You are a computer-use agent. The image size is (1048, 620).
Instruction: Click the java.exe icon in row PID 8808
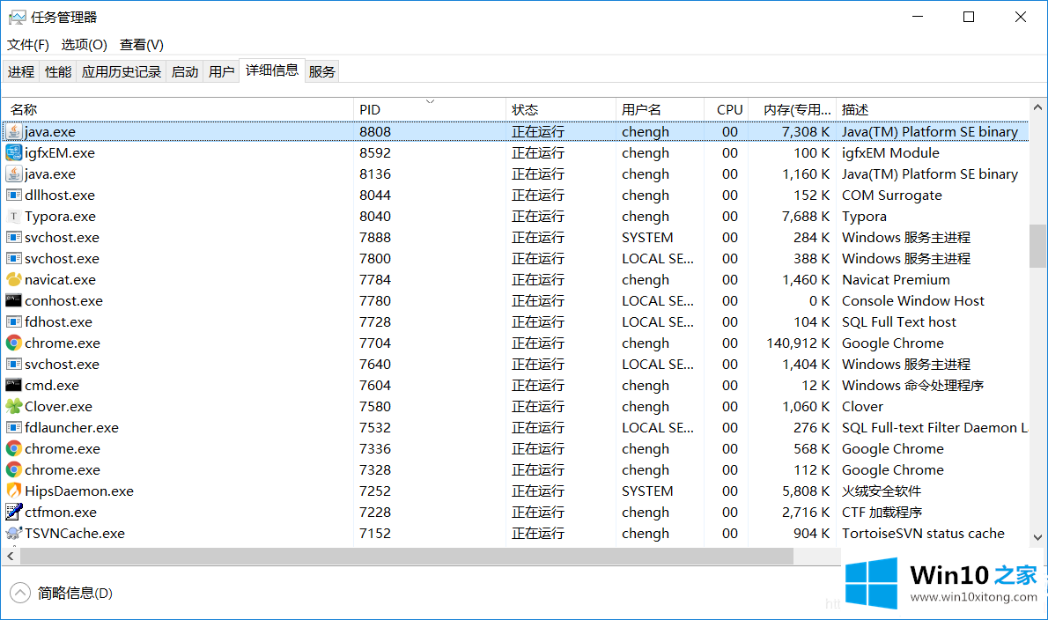[x=13, y=131]
